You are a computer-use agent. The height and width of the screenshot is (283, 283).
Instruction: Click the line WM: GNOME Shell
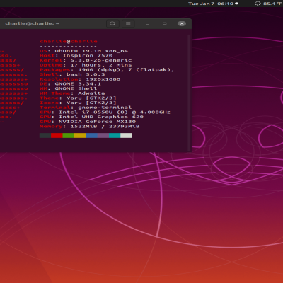[x=69, y=88]
